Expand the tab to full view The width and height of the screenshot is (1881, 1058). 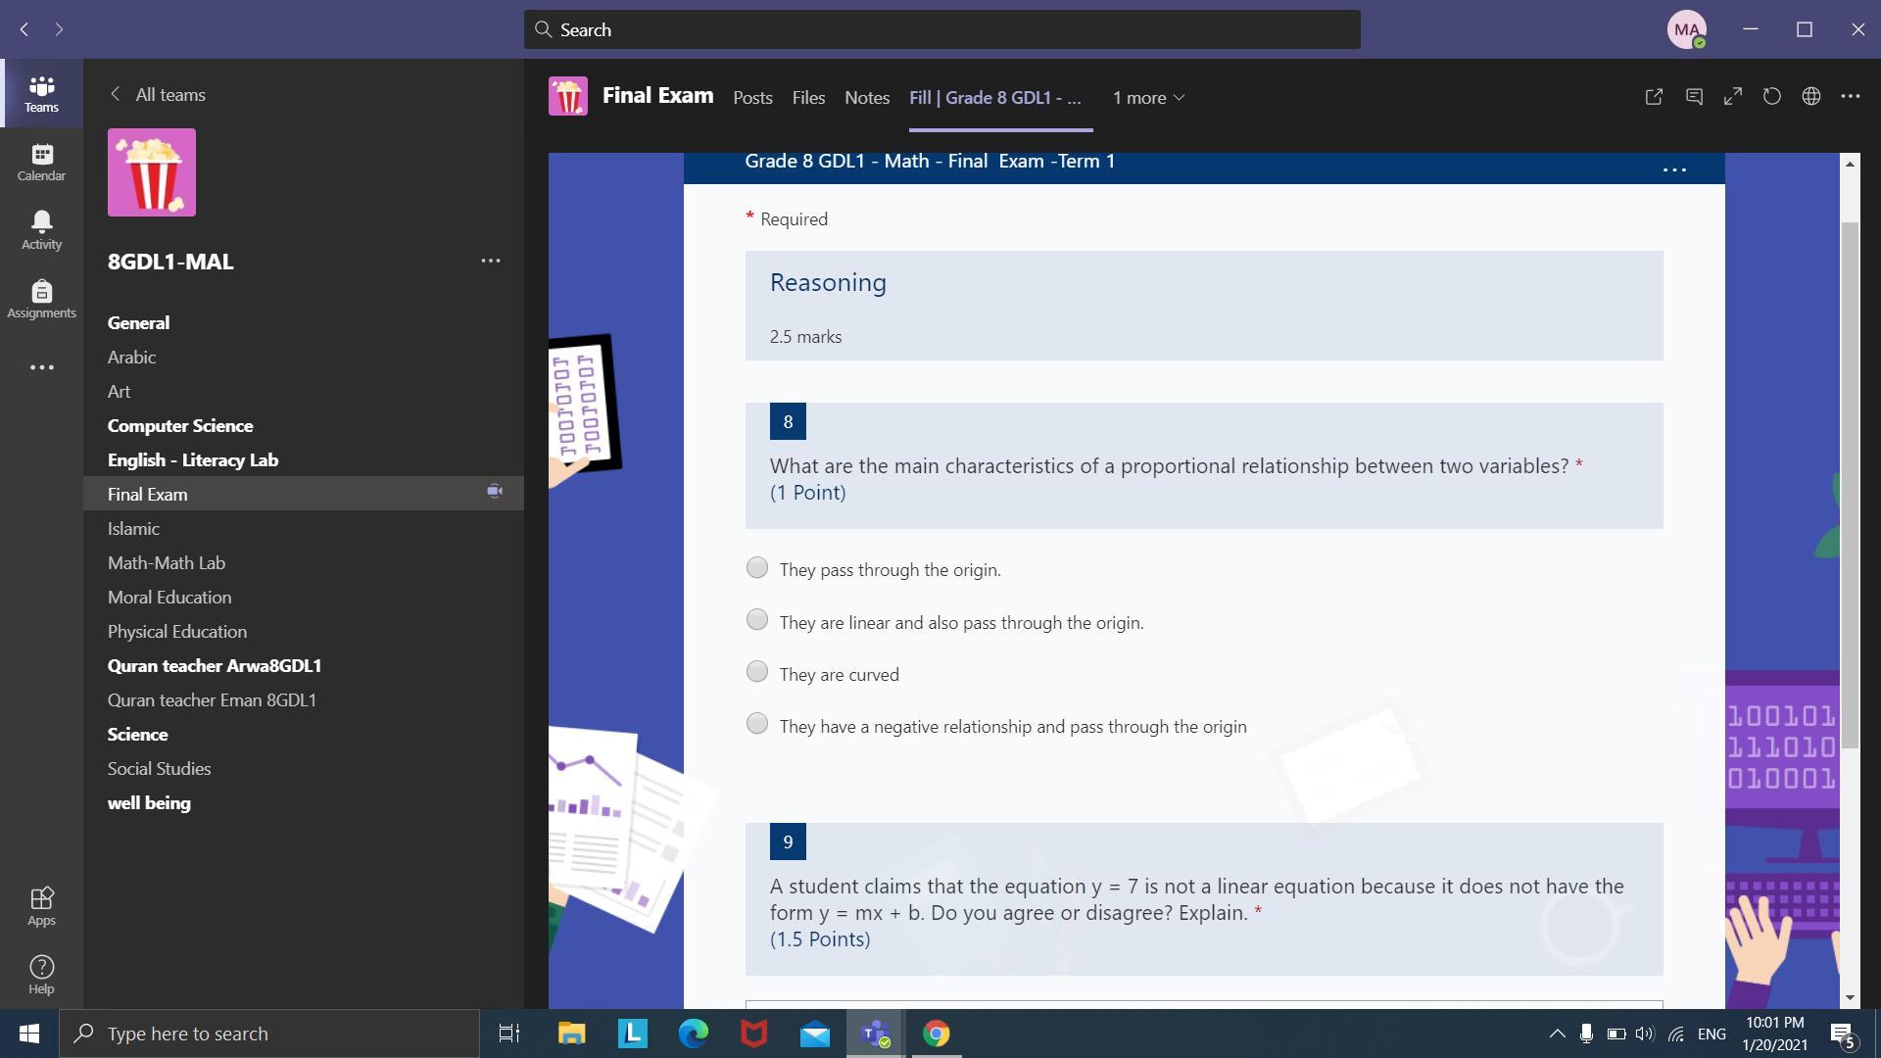pos(1733,97)
